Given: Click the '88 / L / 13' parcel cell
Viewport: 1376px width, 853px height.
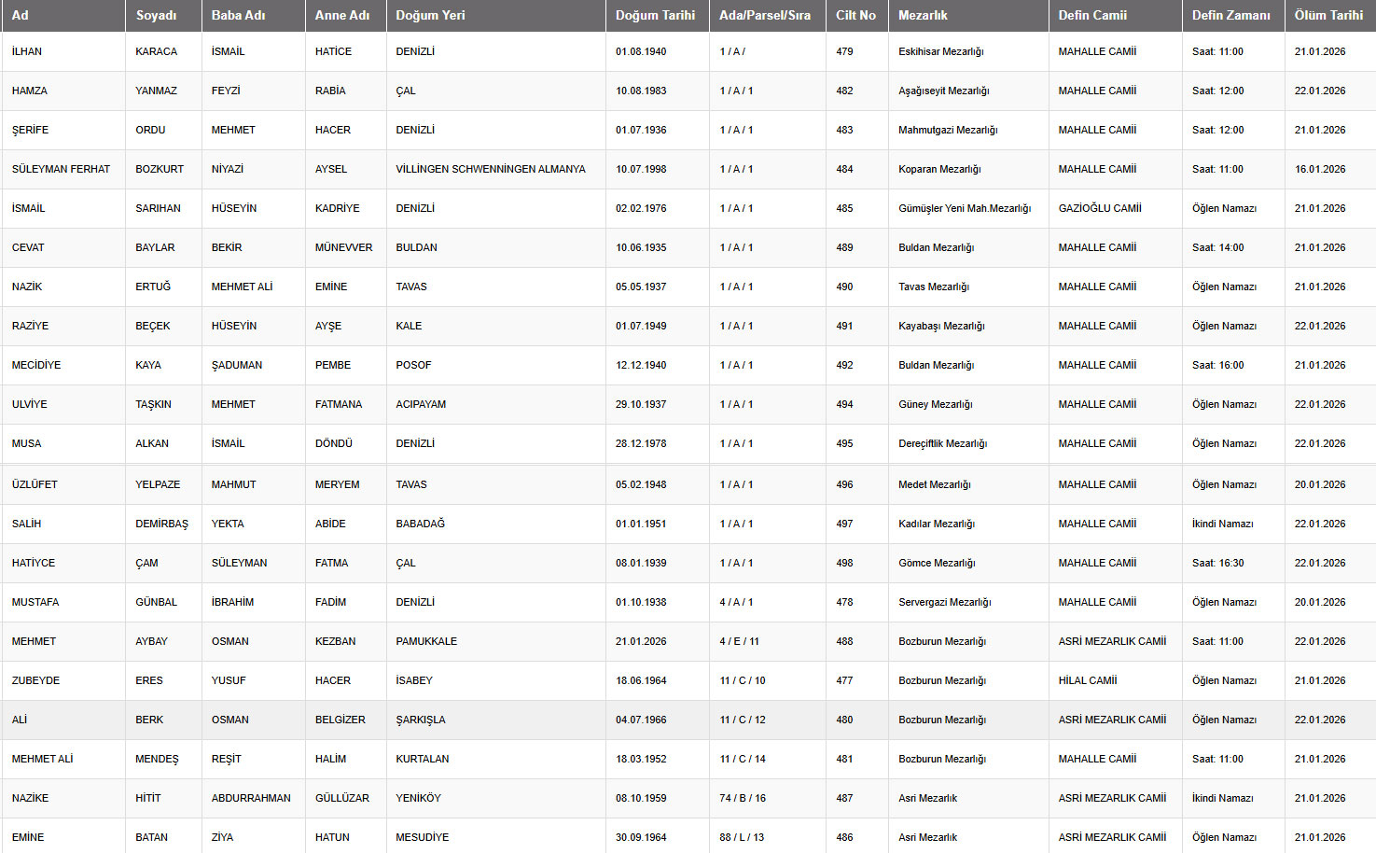Looking at the screenshot, I should click(x=742, y=837).
